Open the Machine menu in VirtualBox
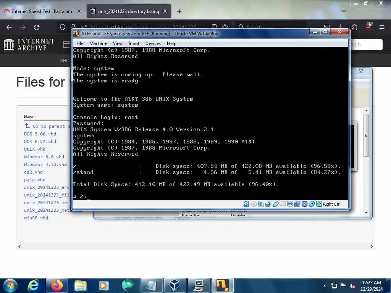The width and height of the screenshot is (391, 293). [x=98, y=43]
